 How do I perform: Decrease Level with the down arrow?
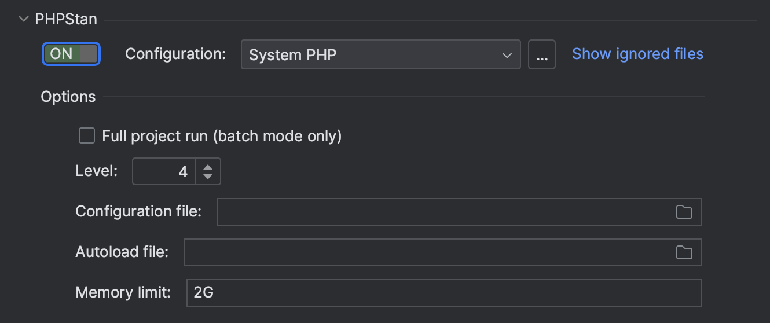tap(208, 176)
